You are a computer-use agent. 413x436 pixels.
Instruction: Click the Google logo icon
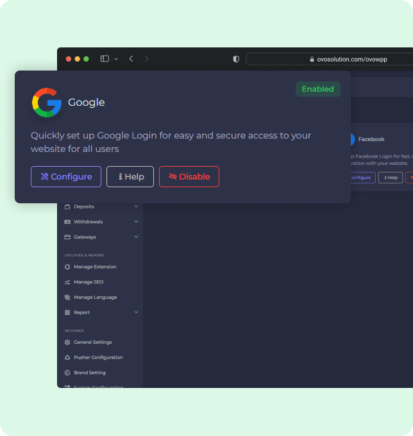(x=46, y=103)
